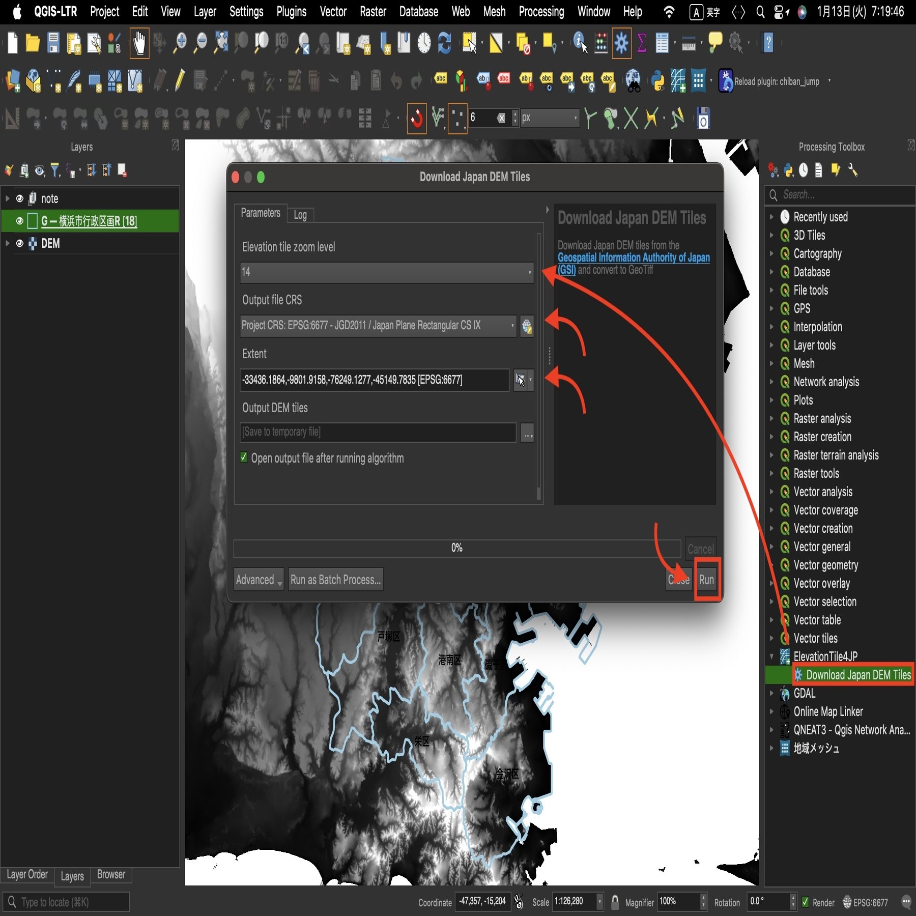This screenshot has width=916, height=916.
Task: Open a project using the folder icon
Action: coord(33,43)
